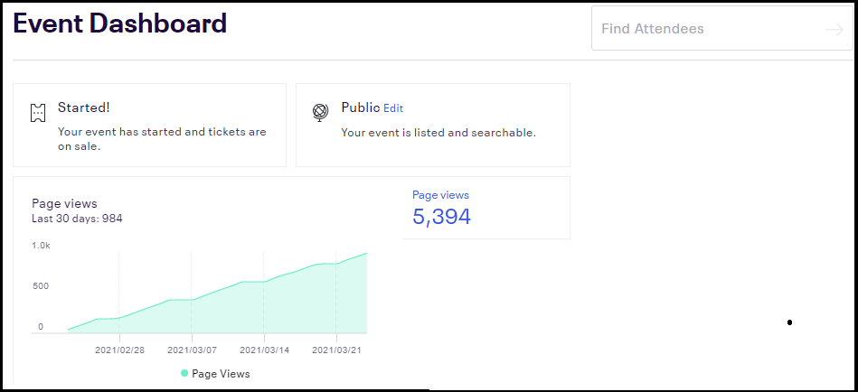
Task: Click the 500 y-axis label
Action: [x=40, y=286]
